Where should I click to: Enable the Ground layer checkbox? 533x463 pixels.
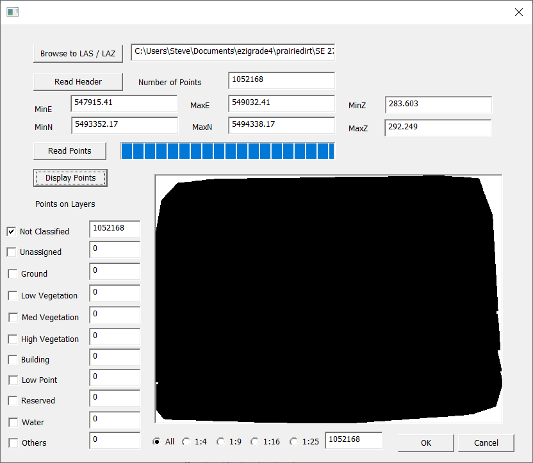[13, 274]
